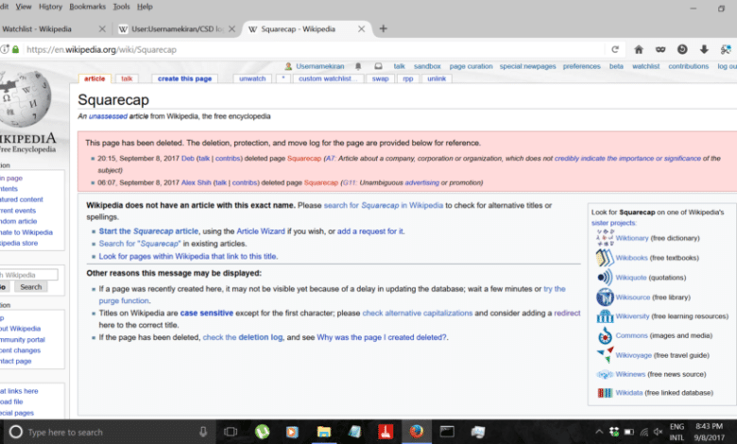
Task: Open the History menu
Action: (x=50, y=7)
